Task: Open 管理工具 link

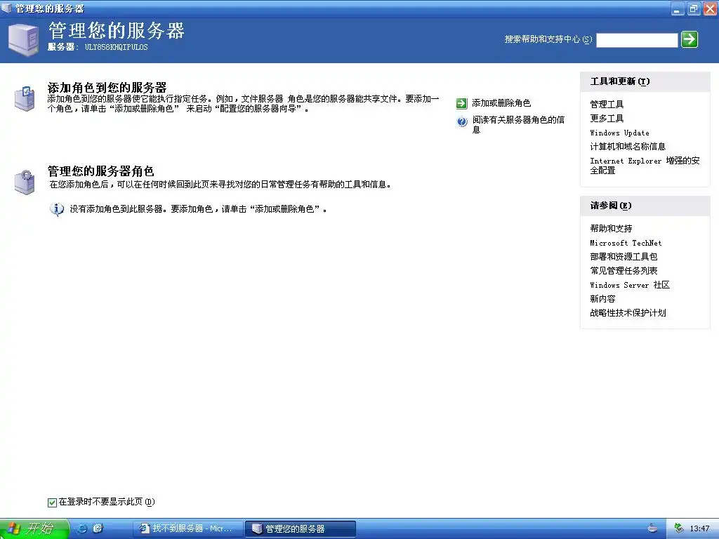Action: [607, 105]
